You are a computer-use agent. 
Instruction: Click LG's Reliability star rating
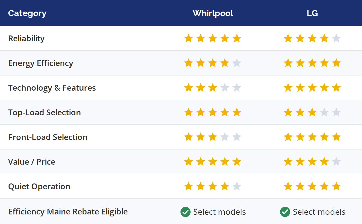(x=312, y=39)
